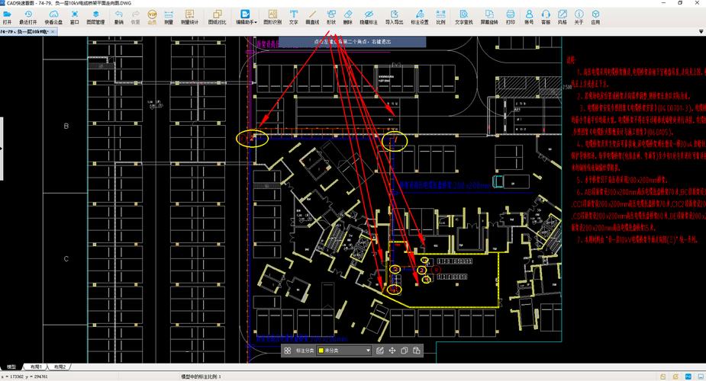Click the move annotation arrows icon
The image size is (706, 381).
pos(392,351)
